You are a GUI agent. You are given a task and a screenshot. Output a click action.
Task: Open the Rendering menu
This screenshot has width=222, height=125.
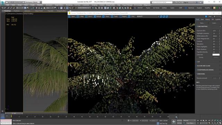[x=69, y=5]
